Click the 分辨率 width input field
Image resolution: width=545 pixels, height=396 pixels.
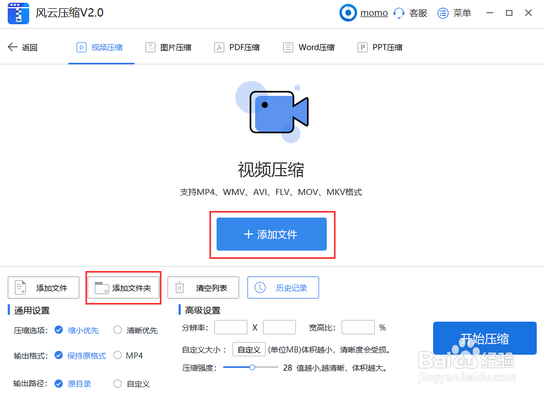click(x=231, y=327)
